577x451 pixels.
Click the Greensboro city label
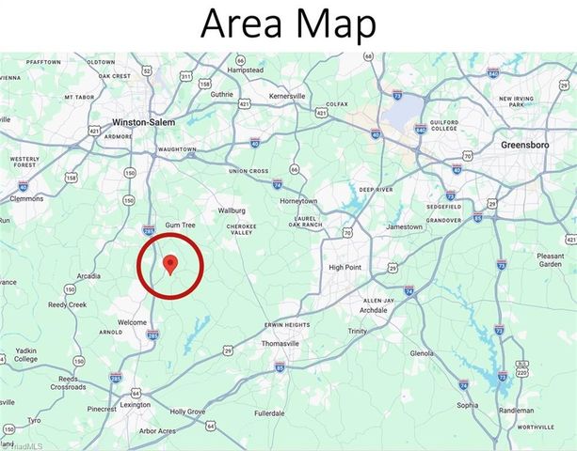(x=524, y=145)
